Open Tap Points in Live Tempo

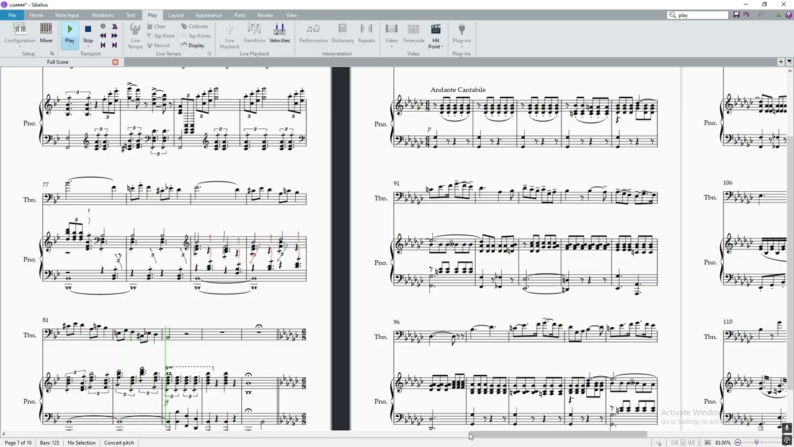point(196,36)
